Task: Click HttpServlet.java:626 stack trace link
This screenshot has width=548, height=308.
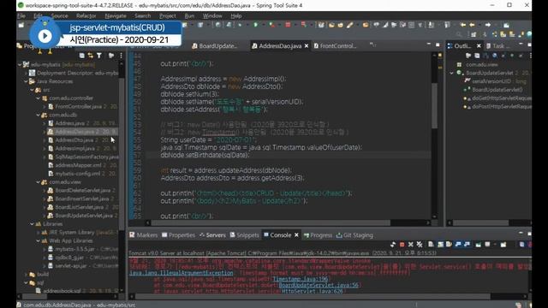Action: [x=312, y=291]
